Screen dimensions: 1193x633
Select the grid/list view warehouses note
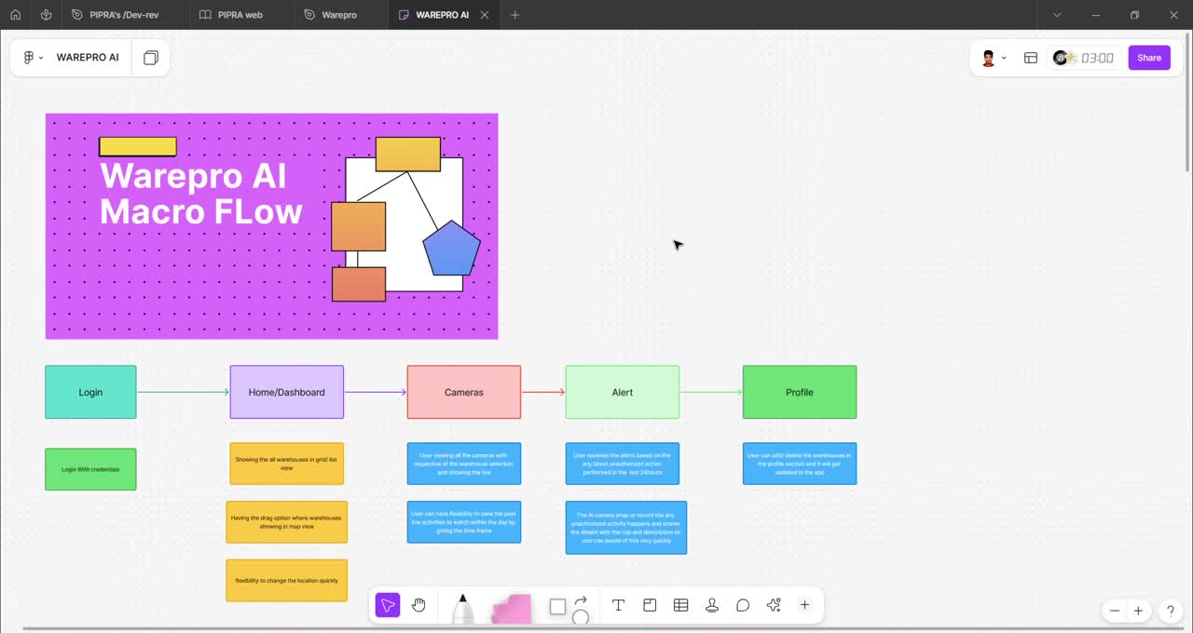(287, 464)
